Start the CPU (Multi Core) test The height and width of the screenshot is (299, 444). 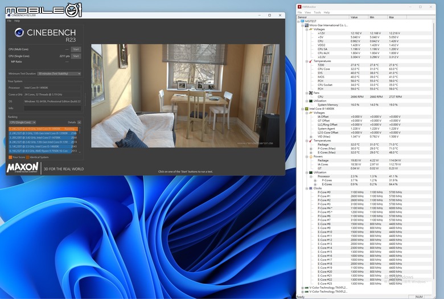point(76,50)
